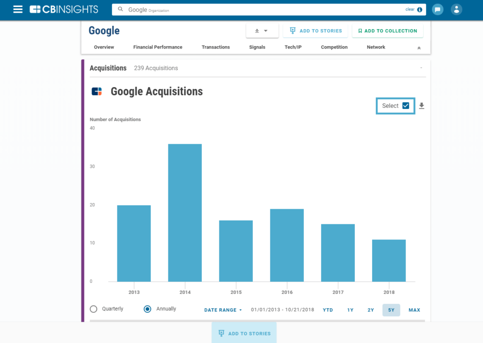This screenshot has width=483, height=343.
Task: Set range to 2Y
Action: (x=371, y=310)
